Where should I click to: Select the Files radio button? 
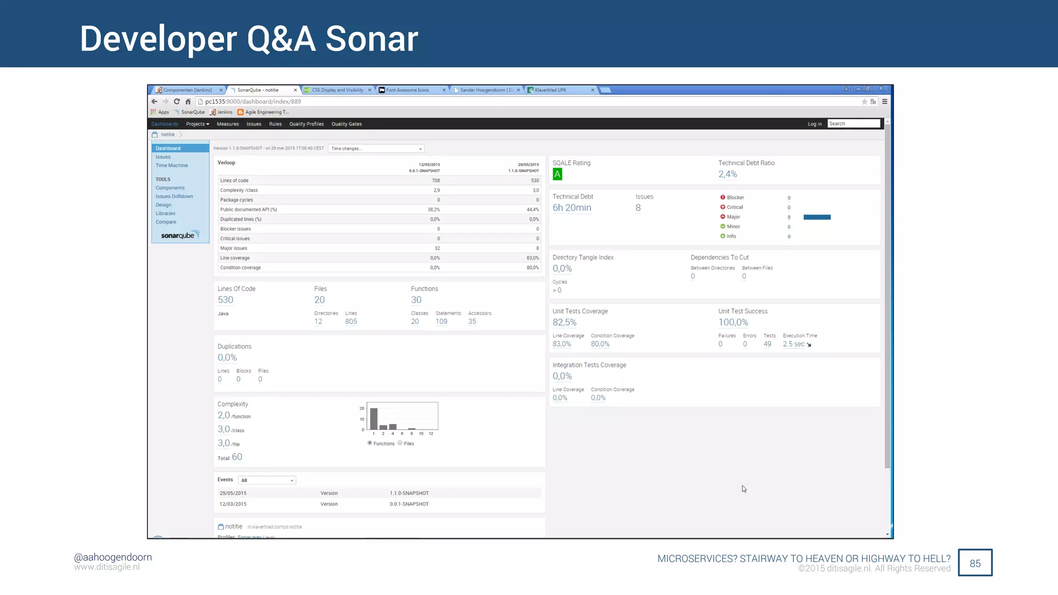(x=400, y=443)
